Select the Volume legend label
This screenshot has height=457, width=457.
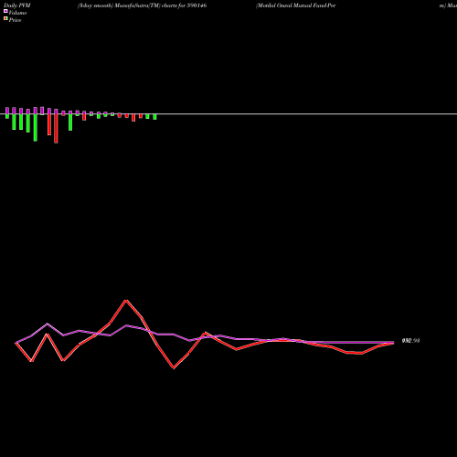click(x=17, y=13)
